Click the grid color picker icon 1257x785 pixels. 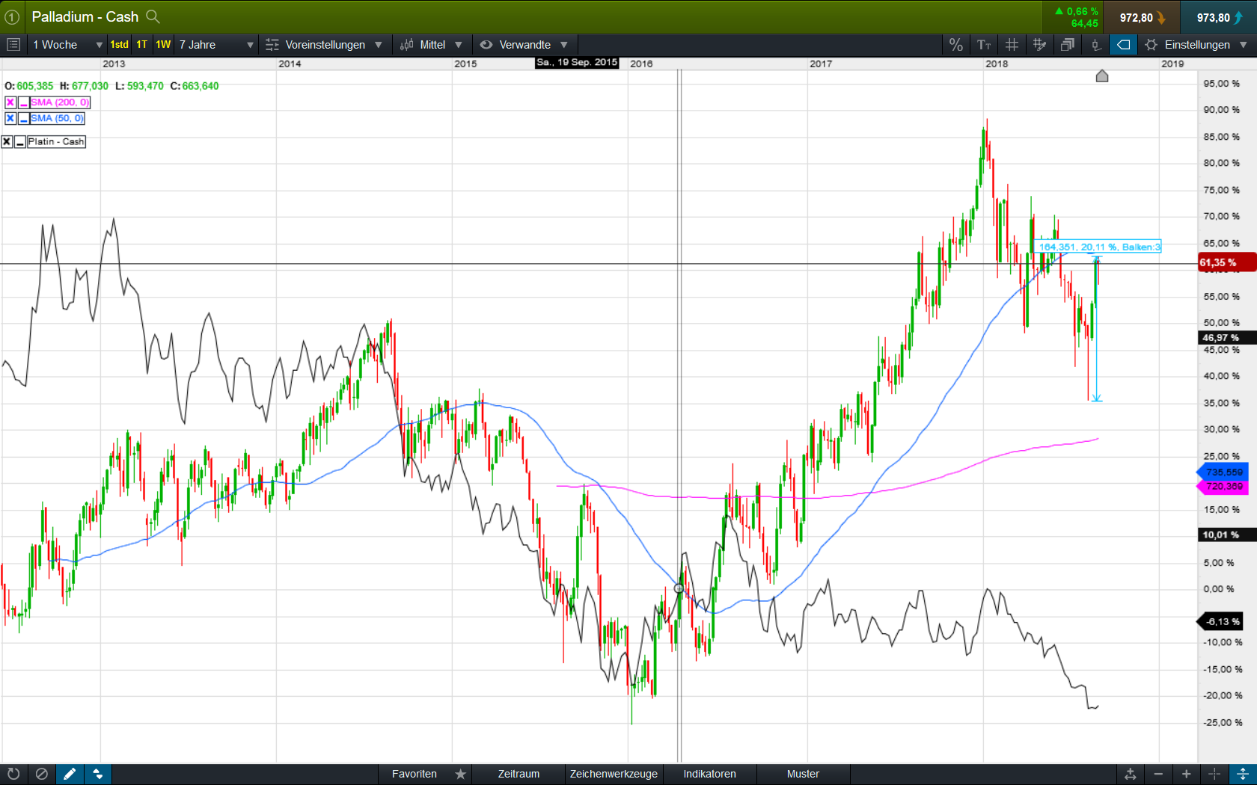[1039, 45]
